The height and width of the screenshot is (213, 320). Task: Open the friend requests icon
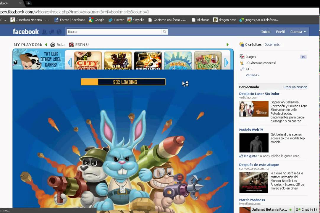[44, 32]
